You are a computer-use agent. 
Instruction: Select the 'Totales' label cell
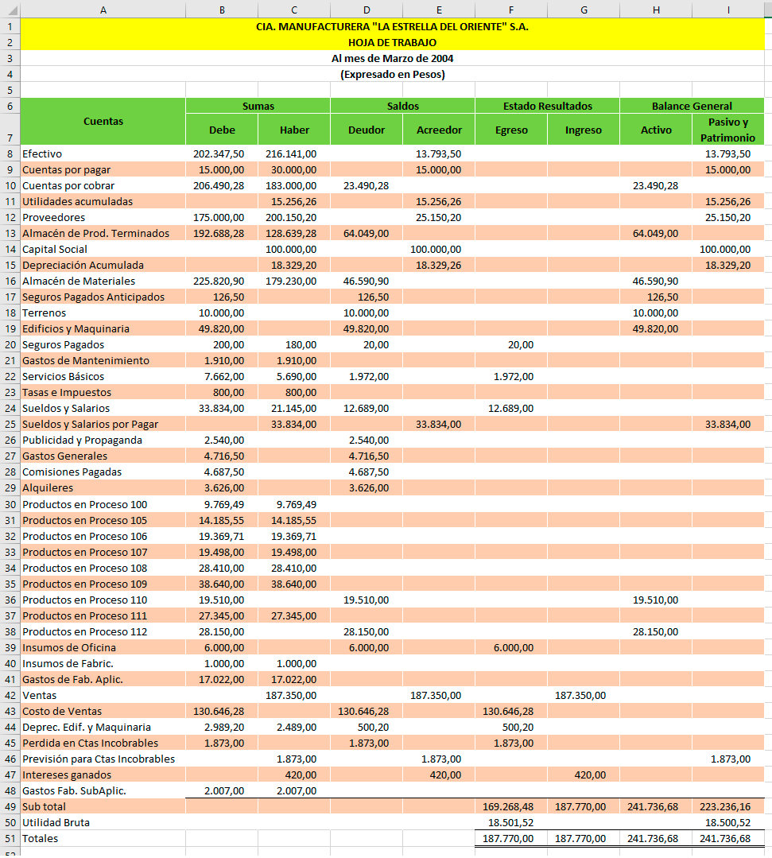[103, 838]
